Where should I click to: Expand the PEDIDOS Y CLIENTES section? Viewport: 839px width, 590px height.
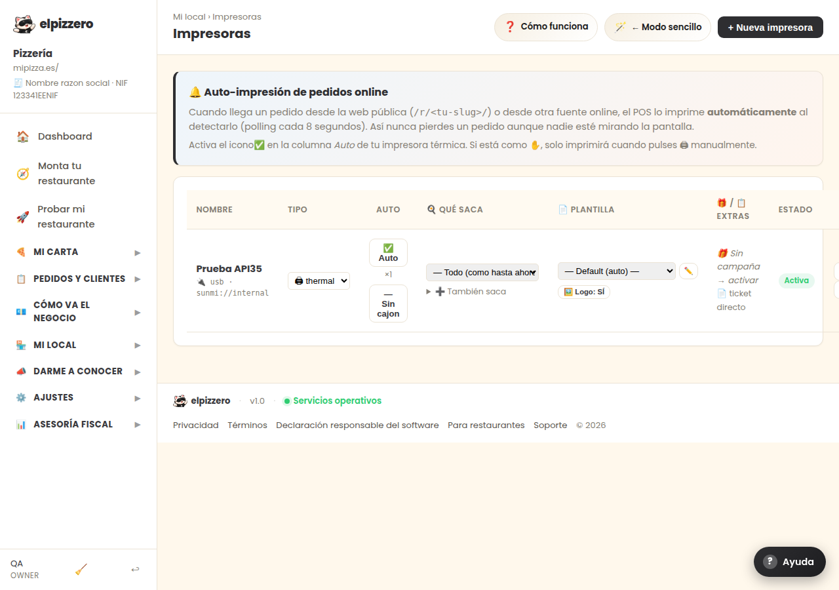click(79, 279)
